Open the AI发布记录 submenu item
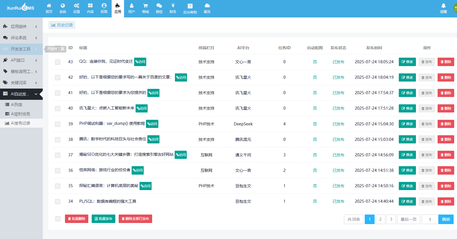The height and width of the screenshot is (239, 457). tap(21, 123)
